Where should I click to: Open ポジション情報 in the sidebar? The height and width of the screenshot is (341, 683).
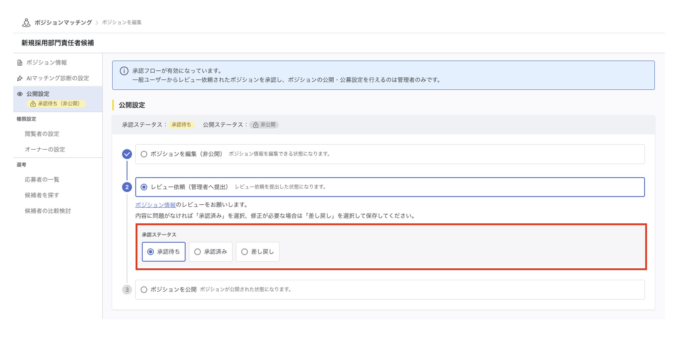pos(47,63)
